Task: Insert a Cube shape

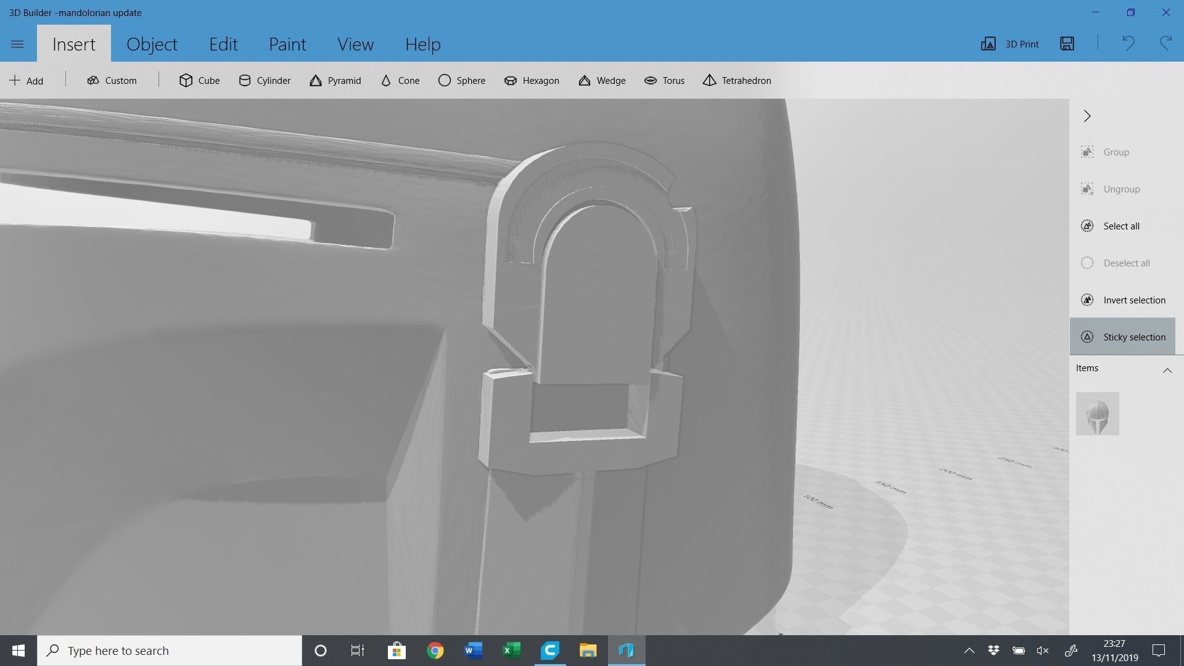Action: 199,81
